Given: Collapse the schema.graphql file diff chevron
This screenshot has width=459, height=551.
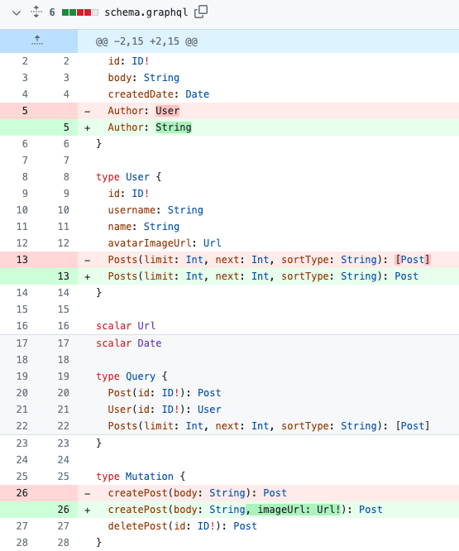Looking at the screenshot, I should pos(17,13).
